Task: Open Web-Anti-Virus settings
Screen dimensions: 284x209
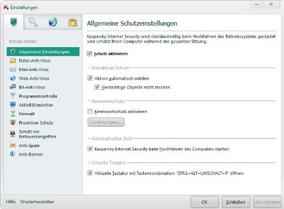Action: pos(34,78)
